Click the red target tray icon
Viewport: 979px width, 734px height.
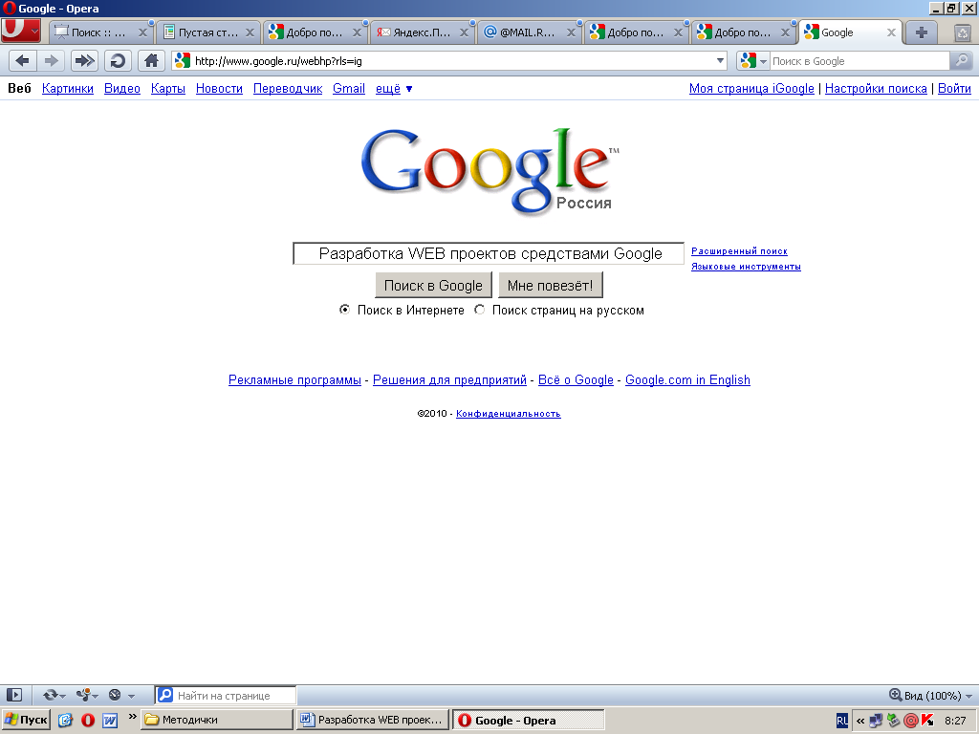click(911, 721)
